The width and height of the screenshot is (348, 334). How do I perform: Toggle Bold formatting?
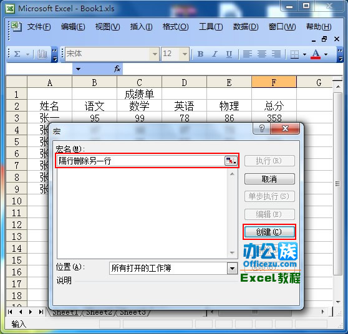pos(200,54)
